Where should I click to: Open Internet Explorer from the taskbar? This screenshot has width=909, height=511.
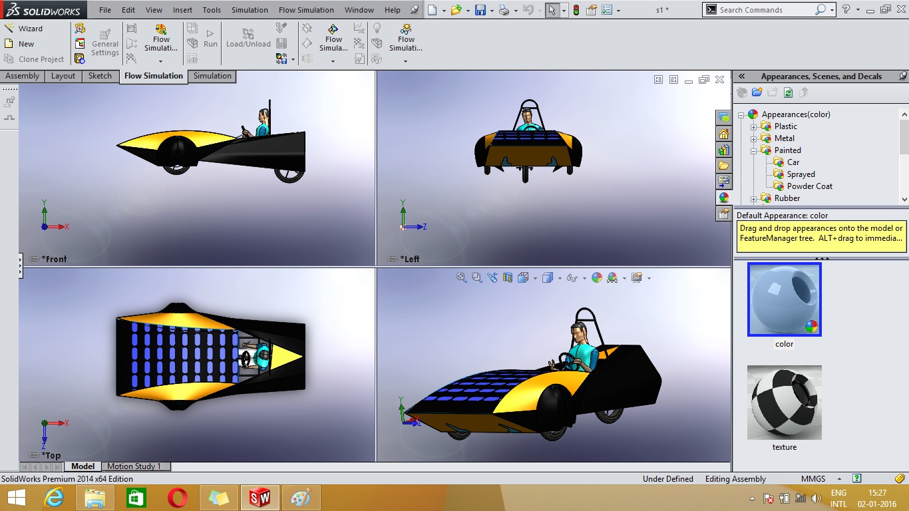[x=54, y=497]
